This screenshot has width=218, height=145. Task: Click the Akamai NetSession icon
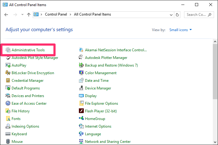(81, 50)
